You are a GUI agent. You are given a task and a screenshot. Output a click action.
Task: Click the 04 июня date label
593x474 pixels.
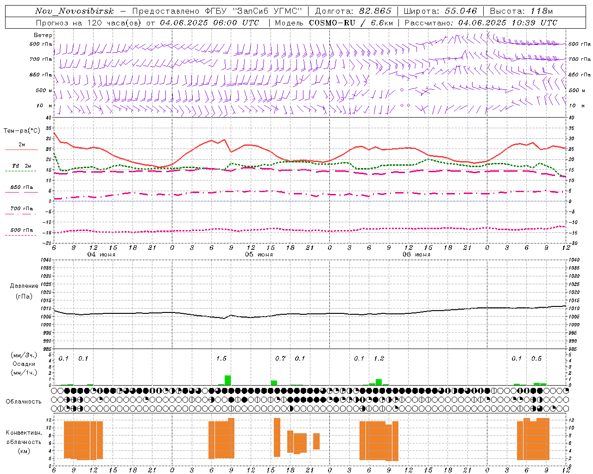101,255
